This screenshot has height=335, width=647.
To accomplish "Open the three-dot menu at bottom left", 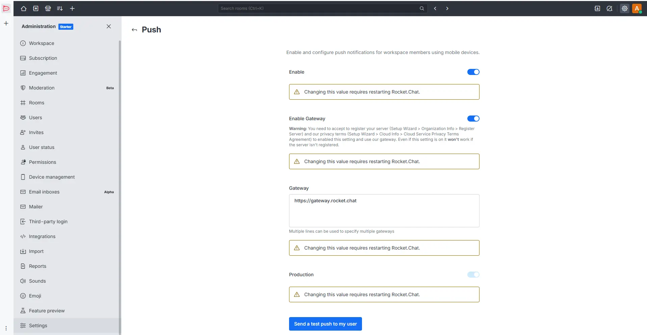I will [x=6, y=328].
